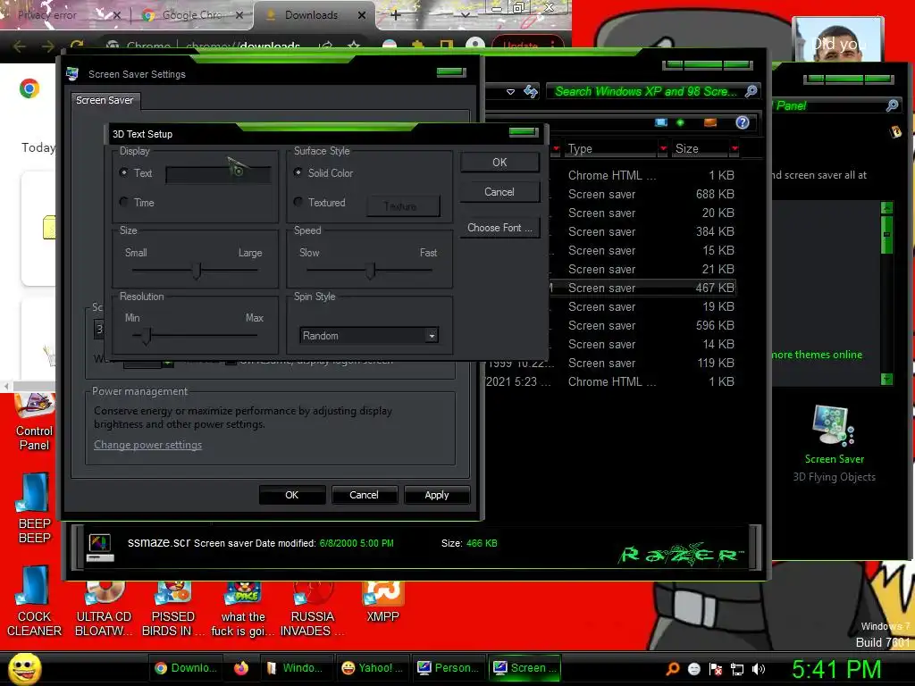Click the Explorer search magnifier icon

[x=751, y=91]
